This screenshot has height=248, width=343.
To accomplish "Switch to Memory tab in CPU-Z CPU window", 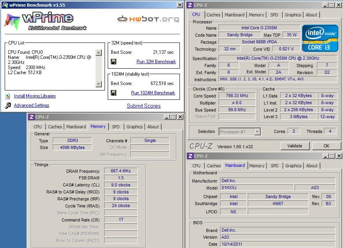I will point(256,15).
